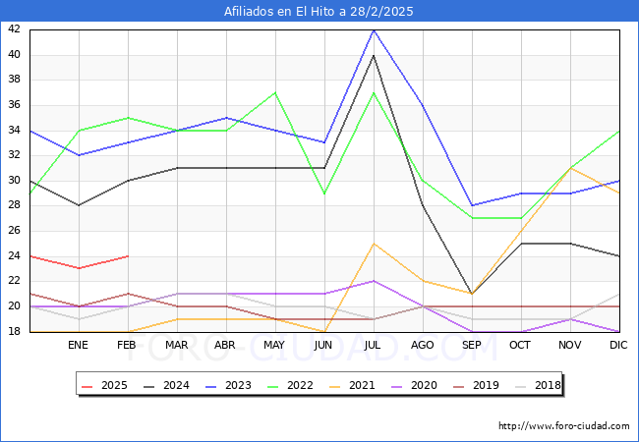
Task: Click the 32 value on the y-axis
Action: [x=15, y=155]
